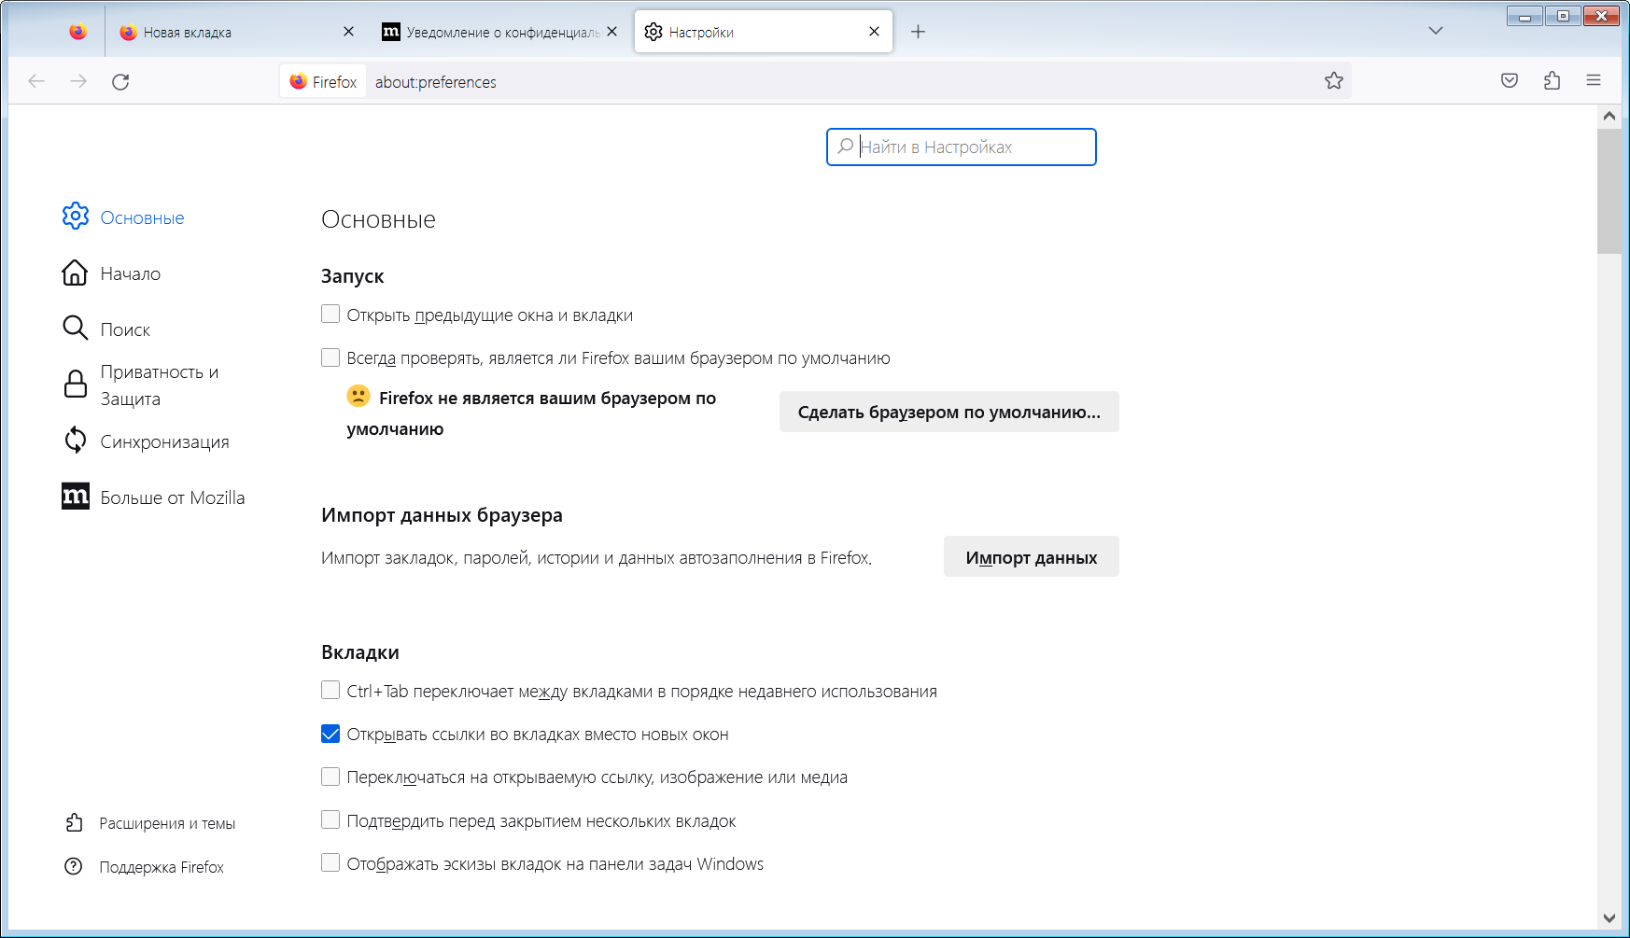Open the extensions puzzle icon in toolbar

pyautogui.click(x=1552, y=81)
